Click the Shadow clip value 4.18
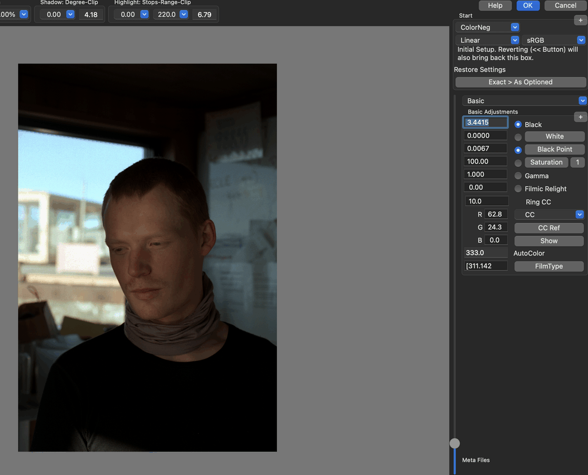 click(91, 15)
